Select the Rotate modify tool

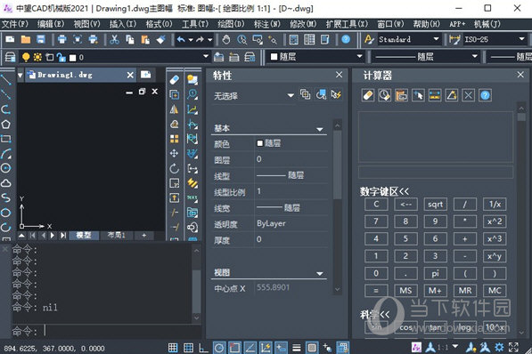point(174,168)
